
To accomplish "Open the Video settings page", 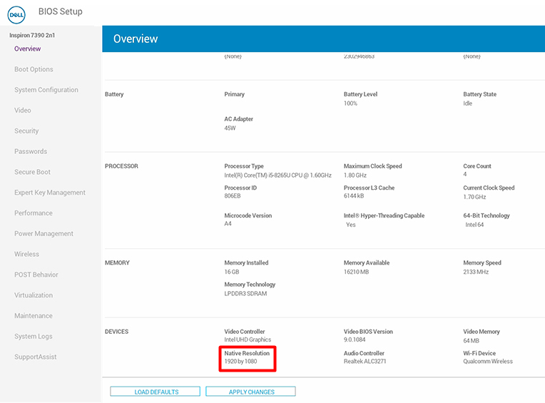I will (23, 110).
